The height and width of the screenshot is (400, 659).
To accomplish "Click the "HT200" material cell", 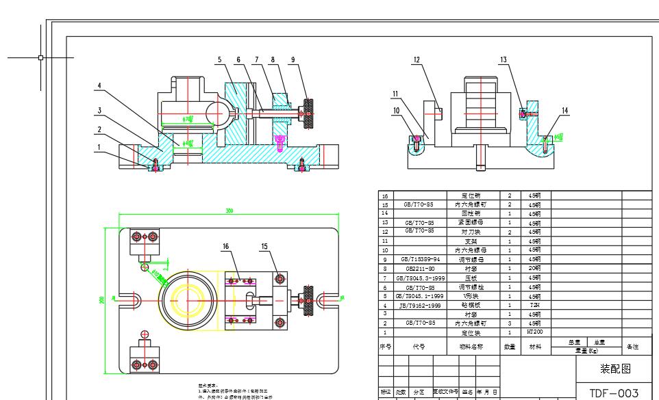I will [x=535, y=332].
